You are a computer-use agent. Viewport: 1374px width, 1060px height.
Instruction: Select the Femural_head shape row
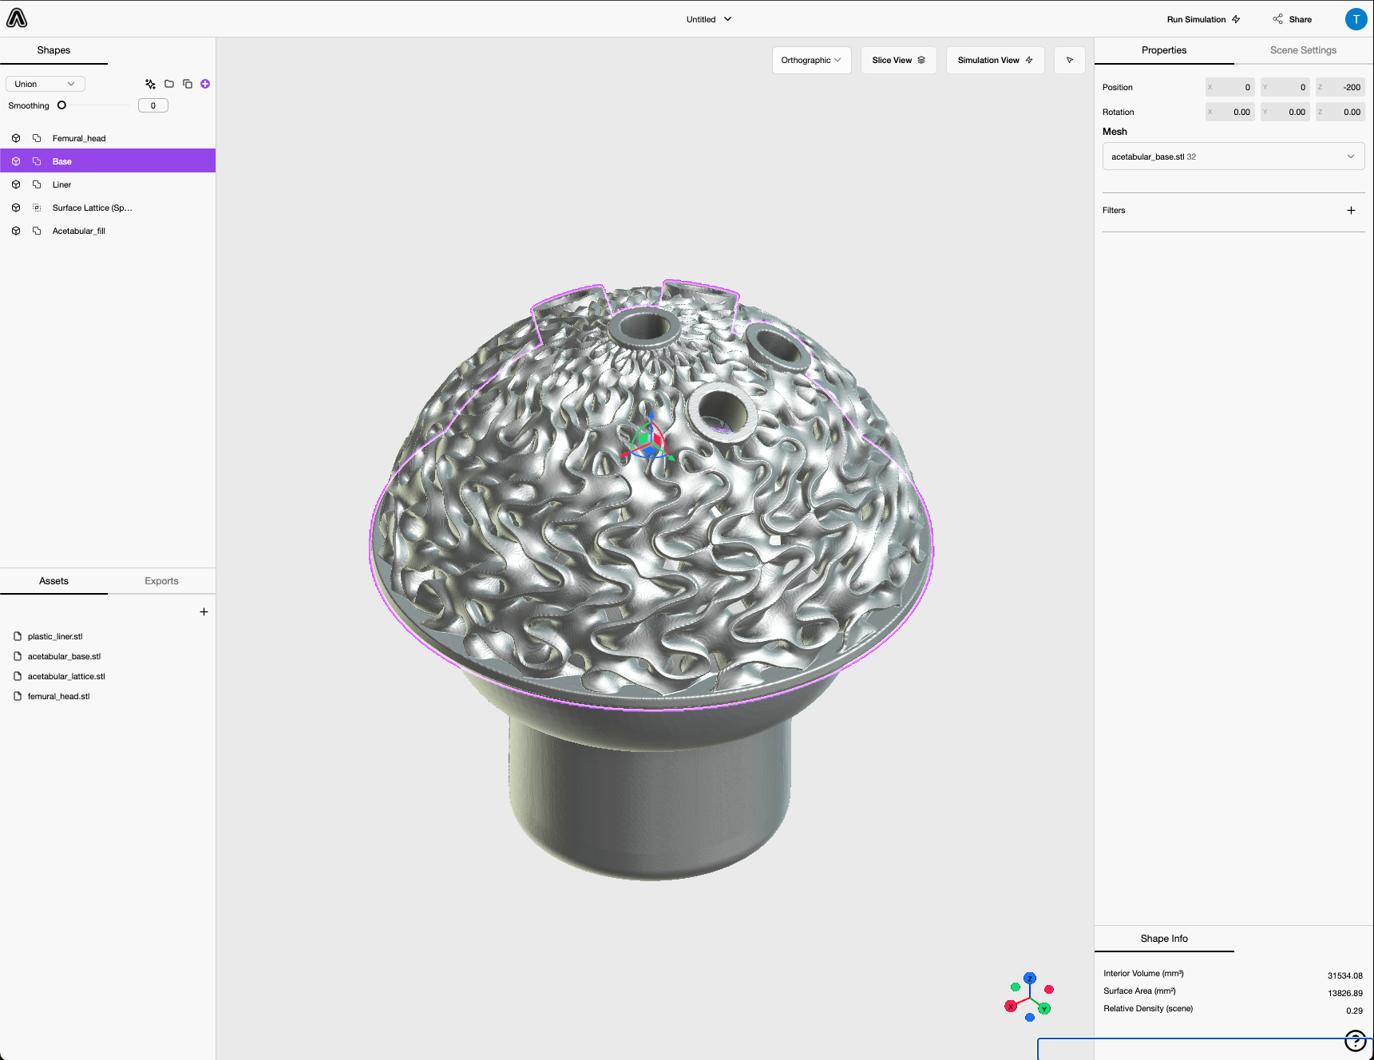[x=108, y=138]
